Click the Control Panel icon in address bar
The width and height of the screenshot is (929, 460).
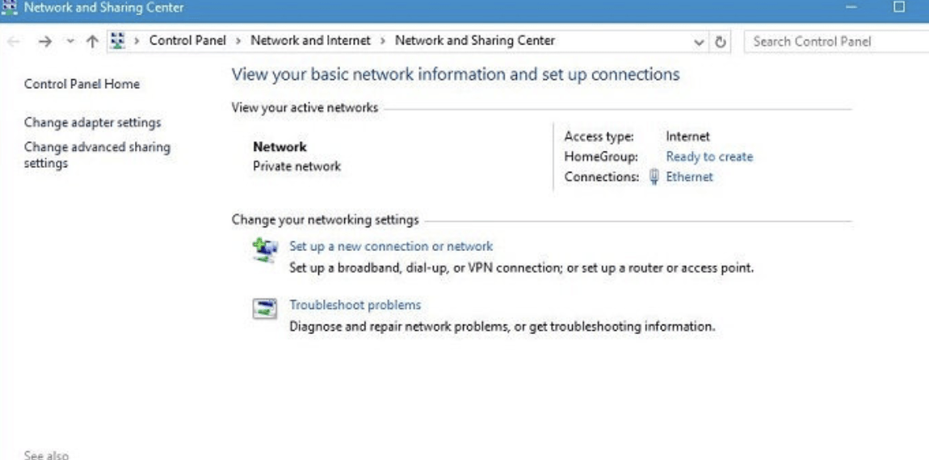[118, 41]
